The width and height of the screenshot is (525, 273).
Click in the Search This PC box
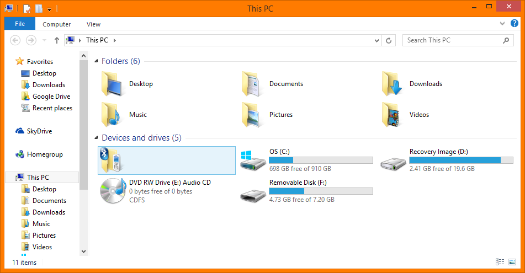click(453, 40)
